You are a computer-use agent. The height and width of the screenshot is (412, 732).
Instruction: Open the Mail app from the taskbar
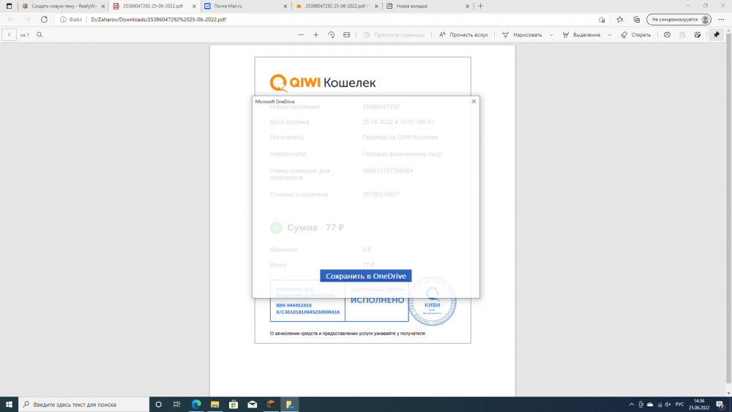pyautogui.click(x=252, y=404)
